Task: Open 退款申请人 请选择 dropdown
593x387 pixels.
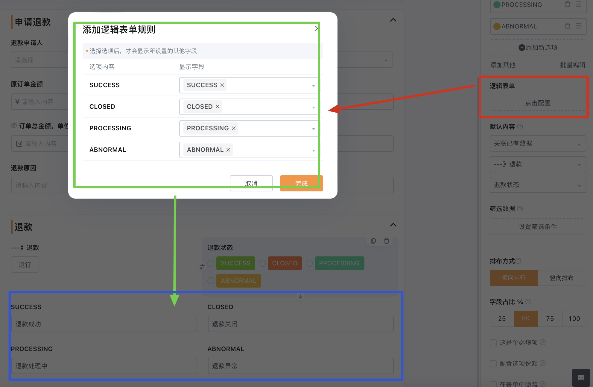Action: pyautogui.click(x=39, y=60)
